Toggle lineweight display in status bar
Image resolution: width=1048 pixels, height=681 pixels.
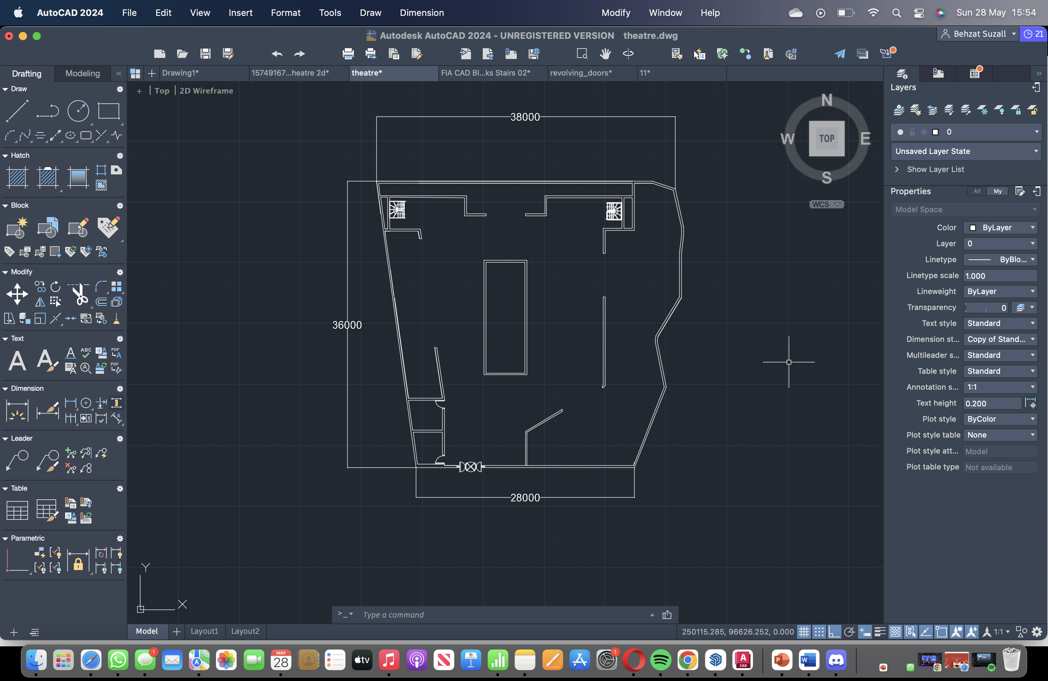pos(880,632)
